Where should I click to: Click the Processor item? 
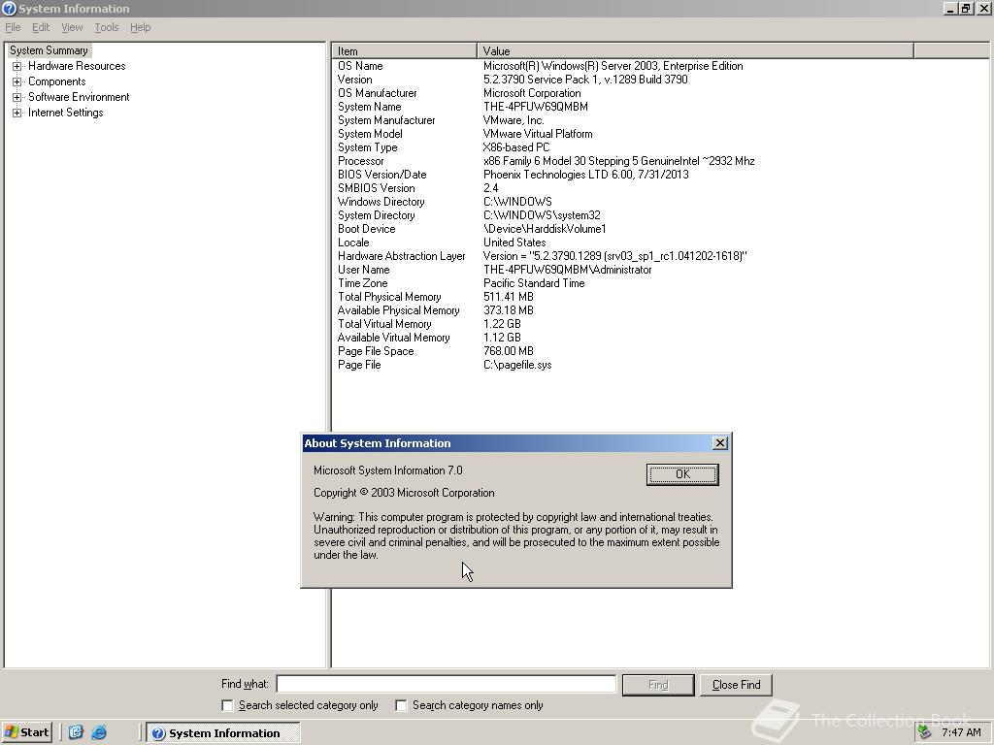click(x=361, y=161)
